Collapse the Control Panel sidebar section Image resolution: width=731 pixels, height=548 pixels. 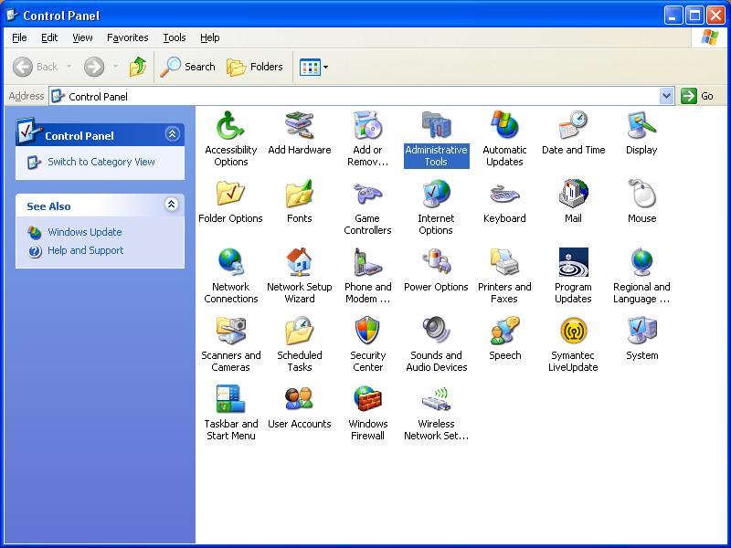click(172, 134)
